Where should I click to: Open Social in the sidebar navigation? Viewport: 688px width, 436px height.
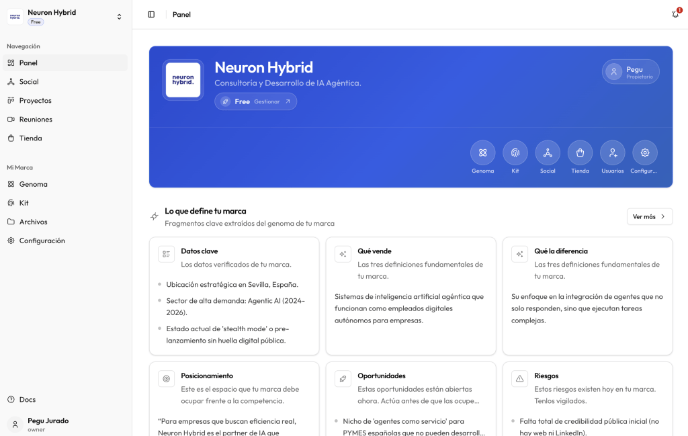coord(65,81)
